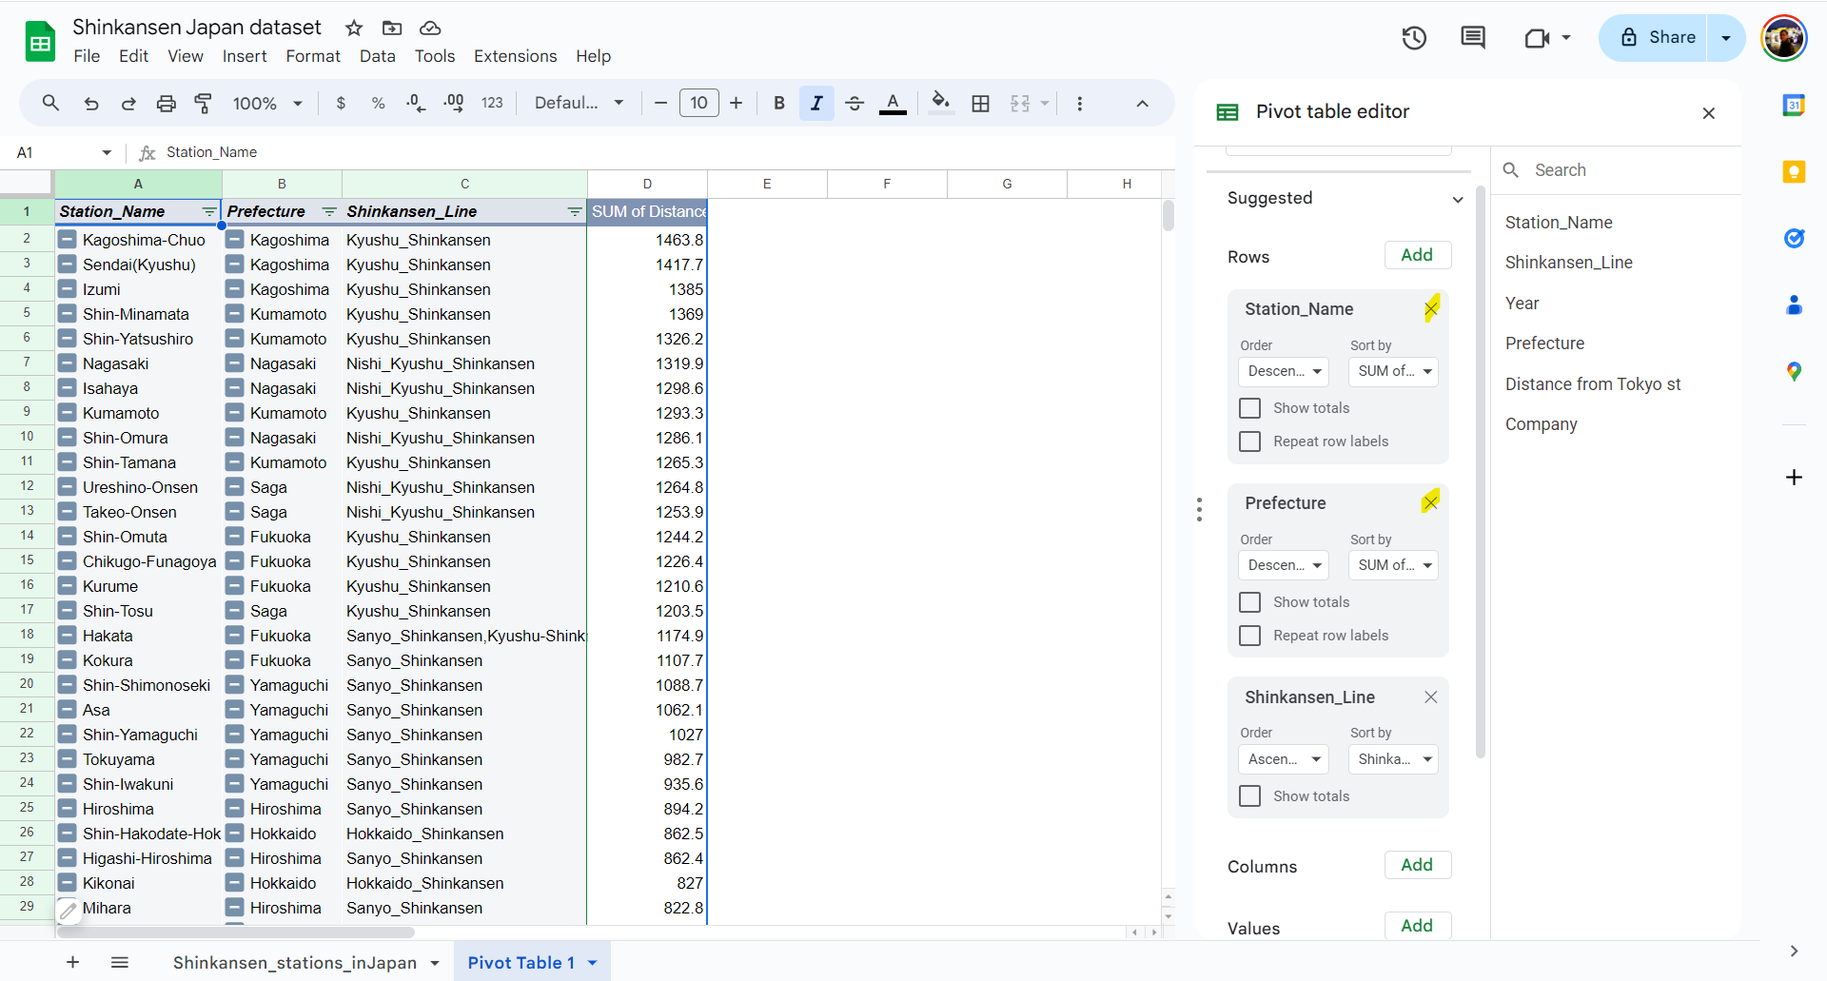This screenshot has height=981, width=1827.
Task: Tick Show totals for Shinkansen_Line
Action: click(x=1249, y=796)
